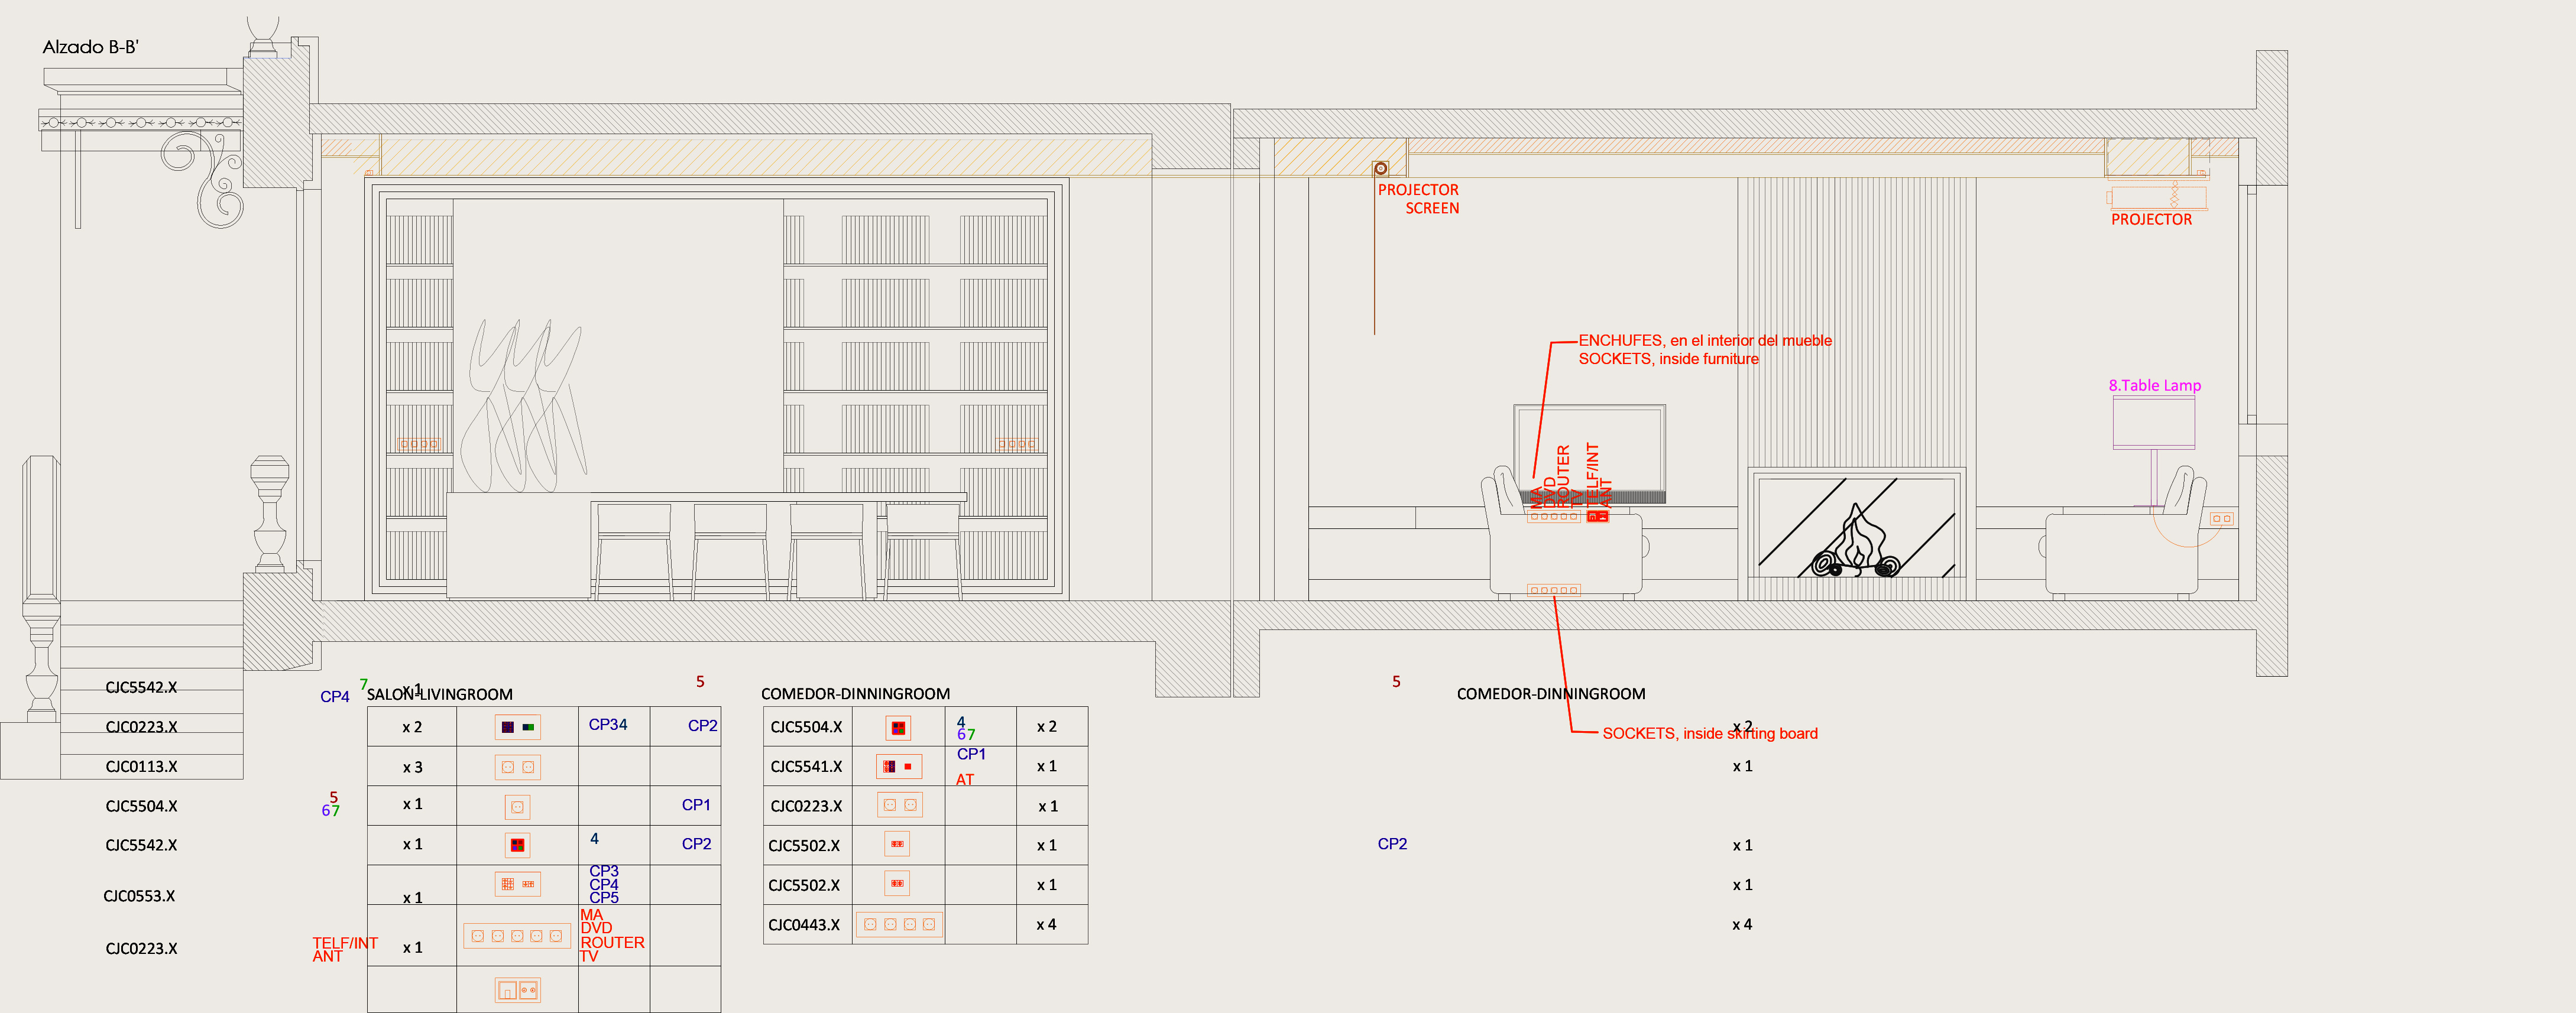Screen dimensions: 2576x1013
Task: Select the socket plate in left bookshelf
Action: (419, 444)
